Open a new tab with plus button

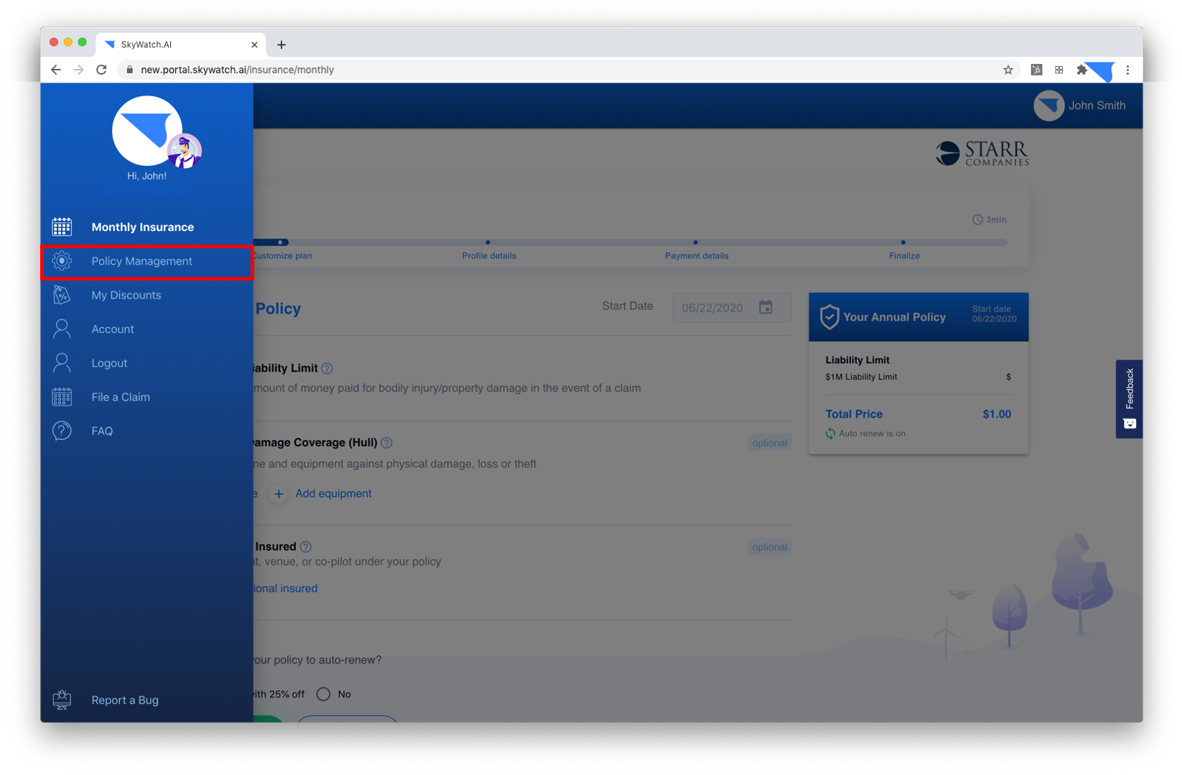tap(281, 44)
